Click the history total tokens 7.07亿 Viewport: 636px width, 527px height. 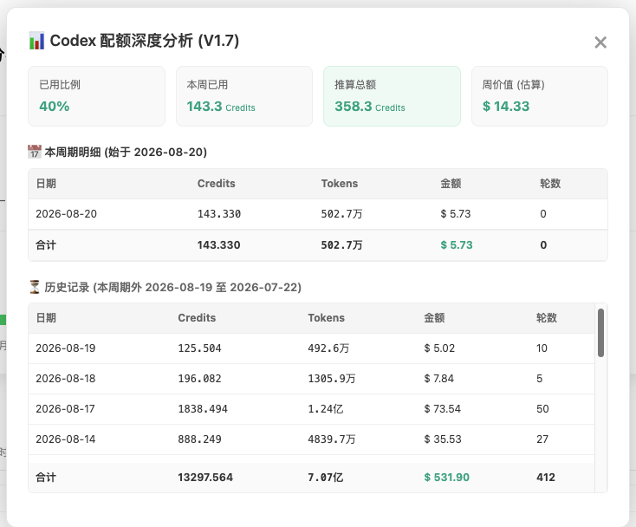point(325,477)
